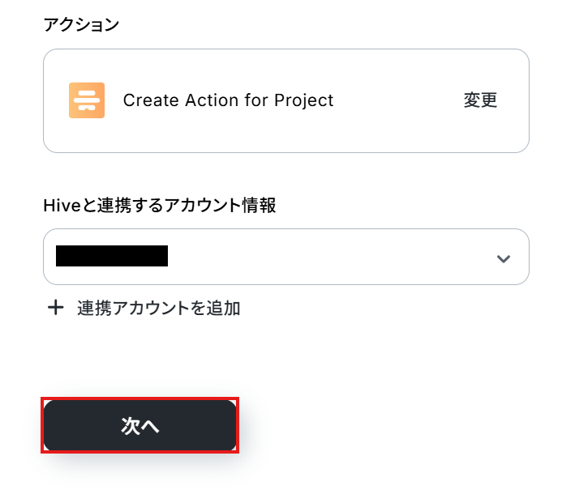The width and height of the screenshot is (575, 490).
Task: Click the アクション section label
Action: click(81, 24)
